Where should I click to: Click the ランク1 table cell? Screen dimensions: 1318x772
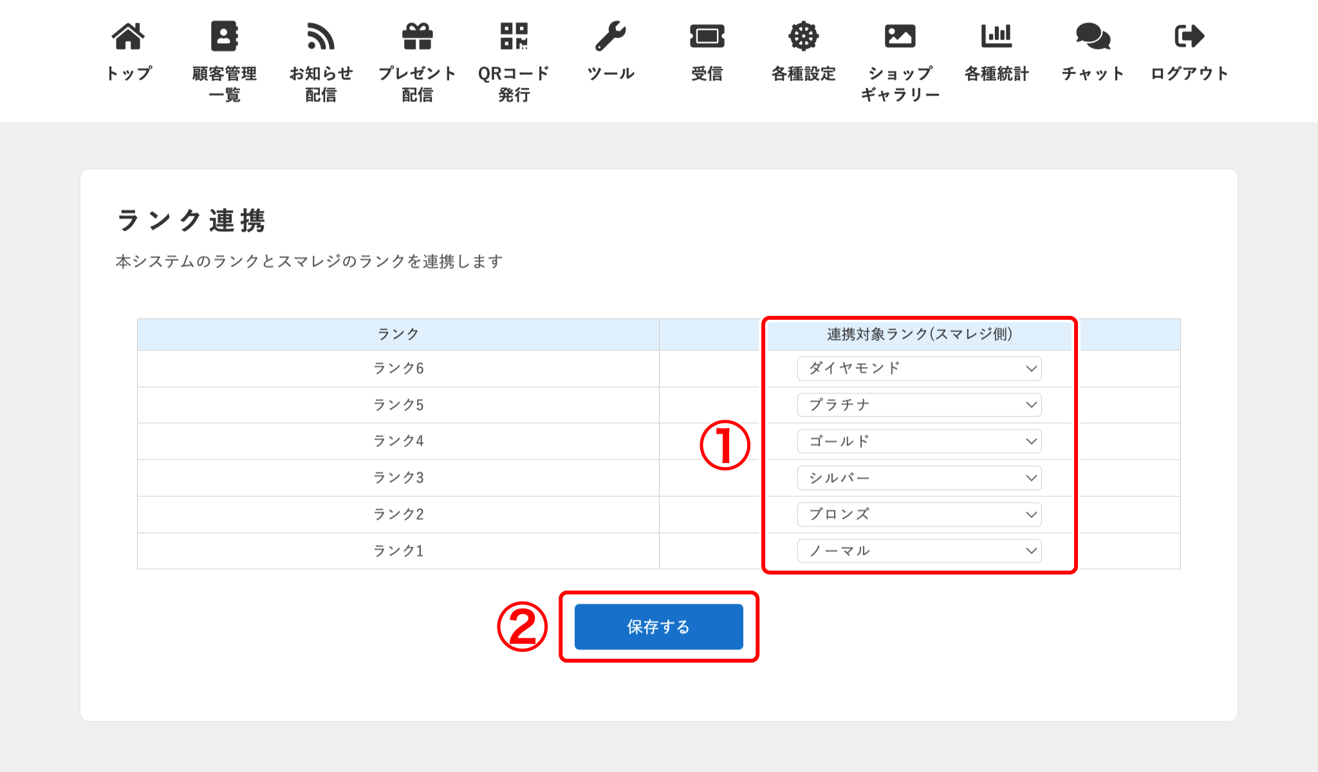(398, 551)
